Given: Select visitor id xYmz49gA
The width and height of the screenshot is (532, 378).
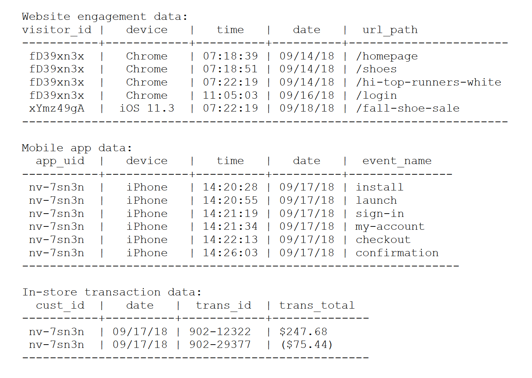Looking at the screenshot, I should [x=57, y=108].
